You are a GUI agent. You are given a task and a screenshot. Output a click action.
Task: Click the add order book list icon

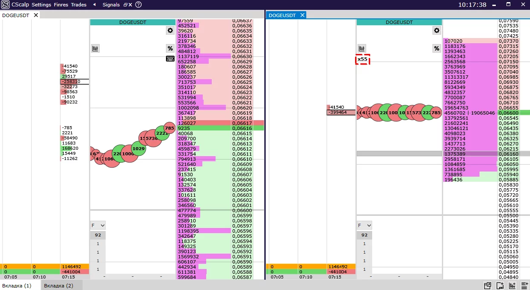tap(524, 285)
